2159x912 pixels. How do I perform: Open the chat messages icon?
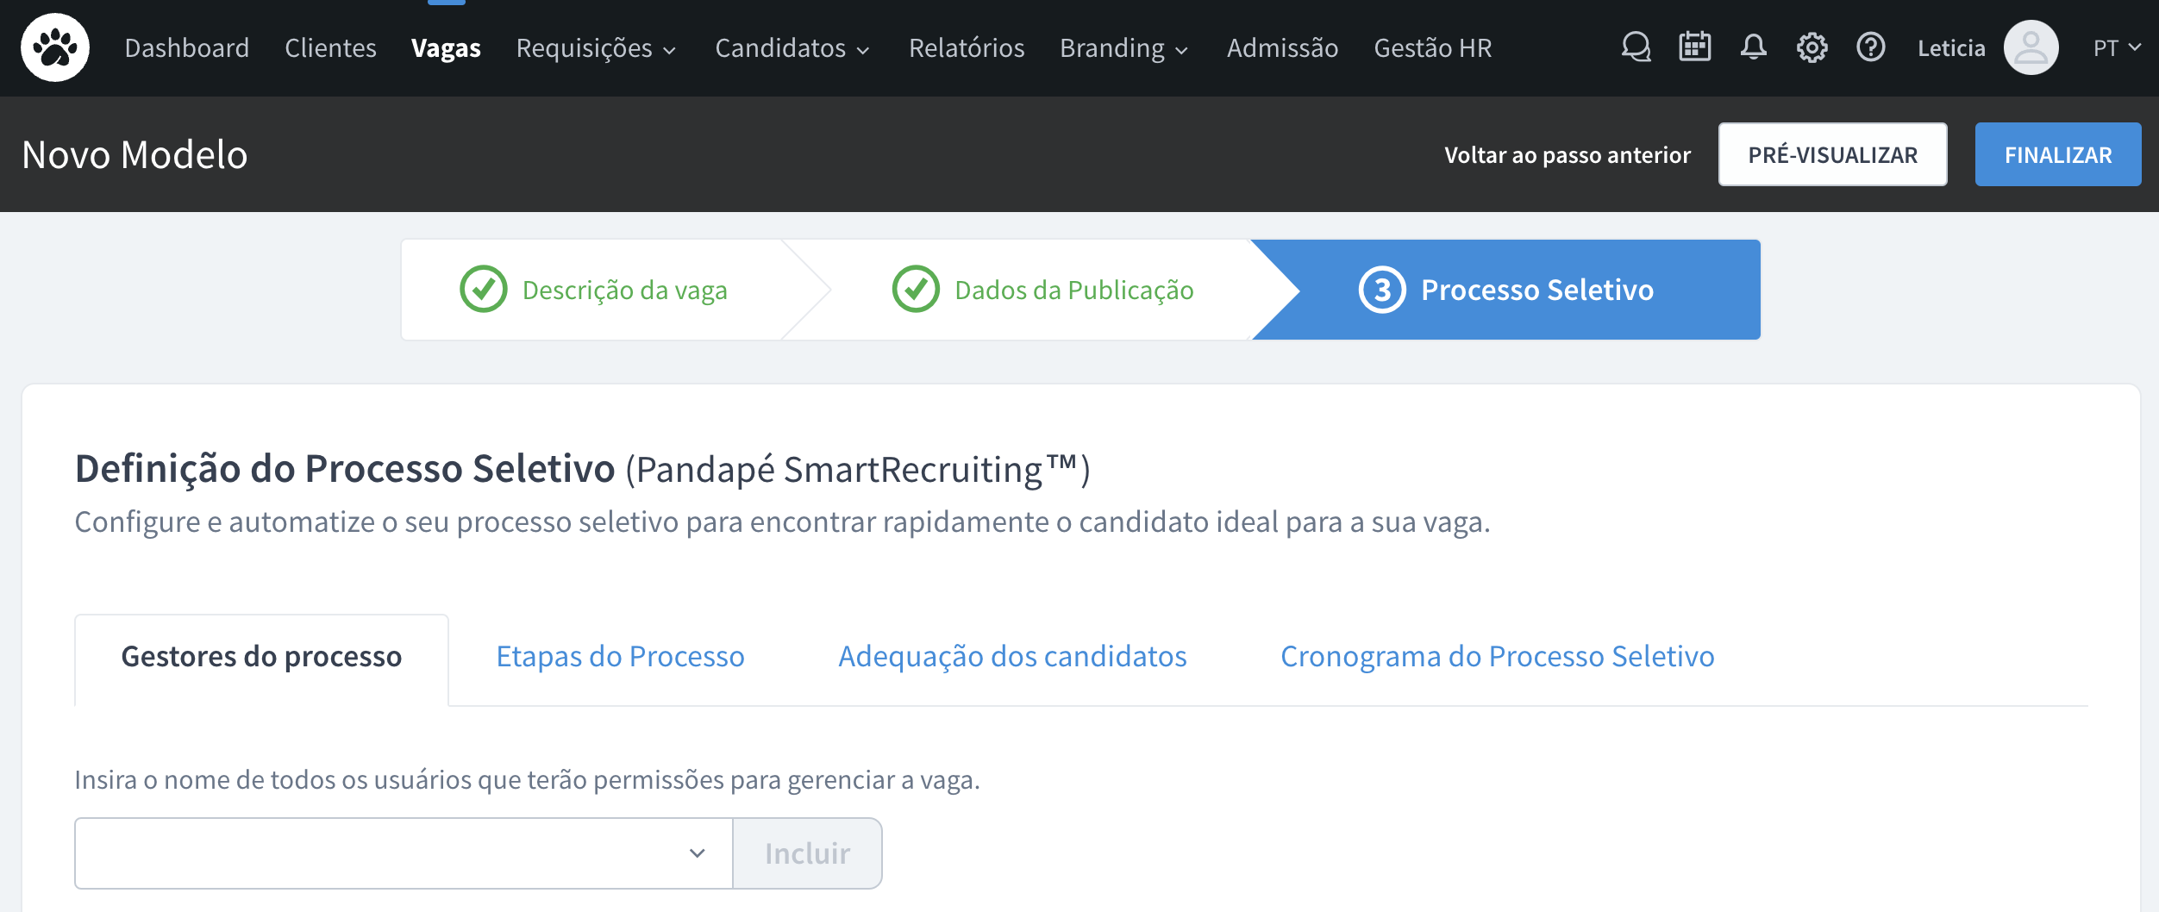pyautogui.click(x=1636, y=47)
